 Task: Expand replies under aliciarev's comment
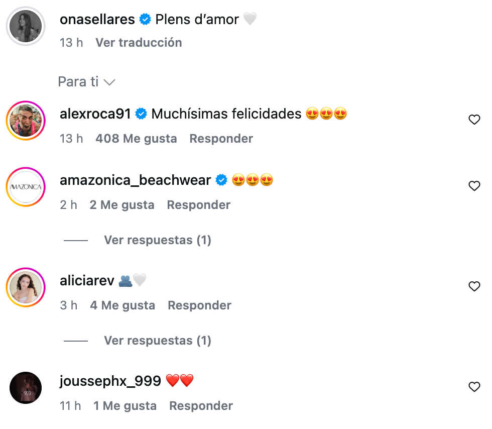pyautogui.click(x=157, y=341)
